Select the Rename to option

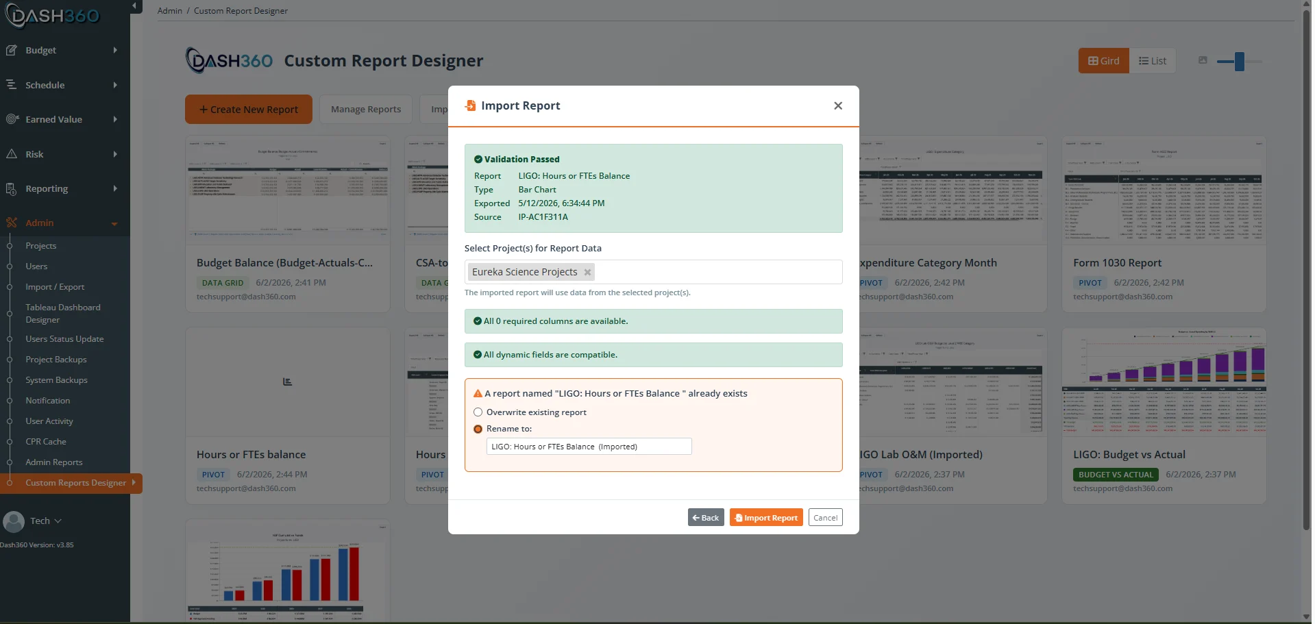tap(478, 429)
